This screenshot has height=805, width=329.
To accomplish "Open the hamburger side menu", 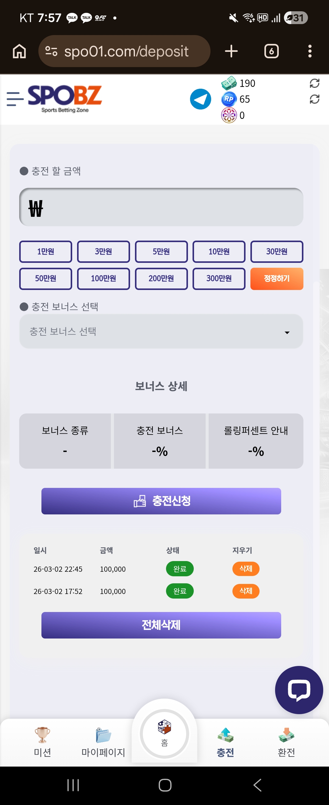I will 15,99.
